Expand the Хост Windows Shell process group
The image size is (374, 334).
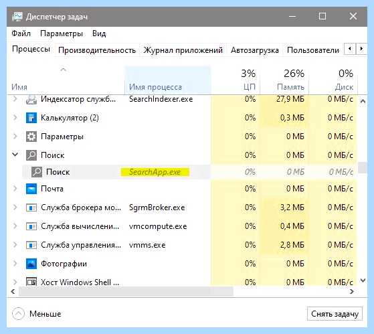pyautogui.click(x=15, y=282)
